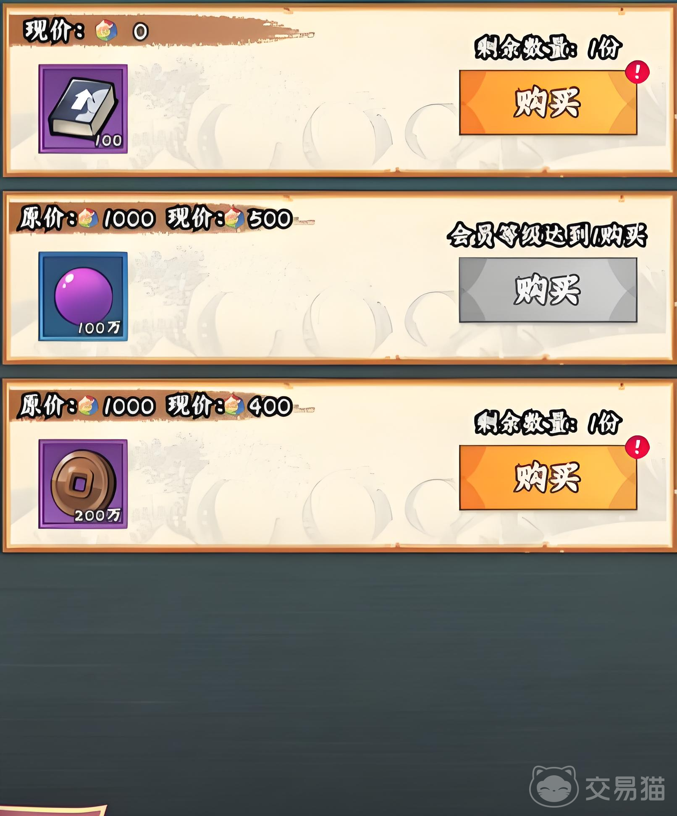Screen dimensions: 677x816
Task: Tap red alert badge on copper coin 购买
Action: 637,447
